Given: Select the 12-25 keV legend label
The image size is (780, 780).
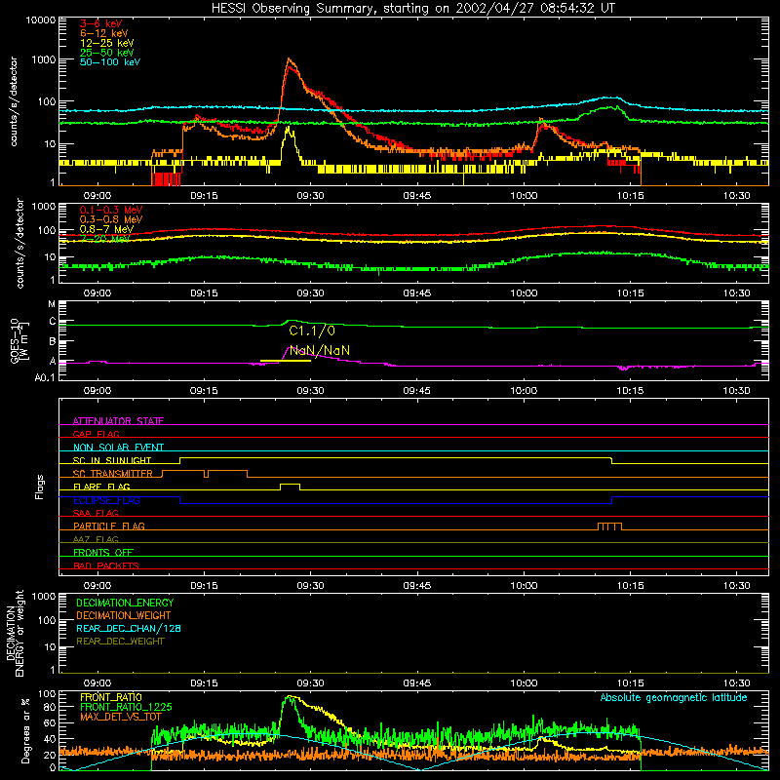Looking at the screenshot, I should click(107, 43).
